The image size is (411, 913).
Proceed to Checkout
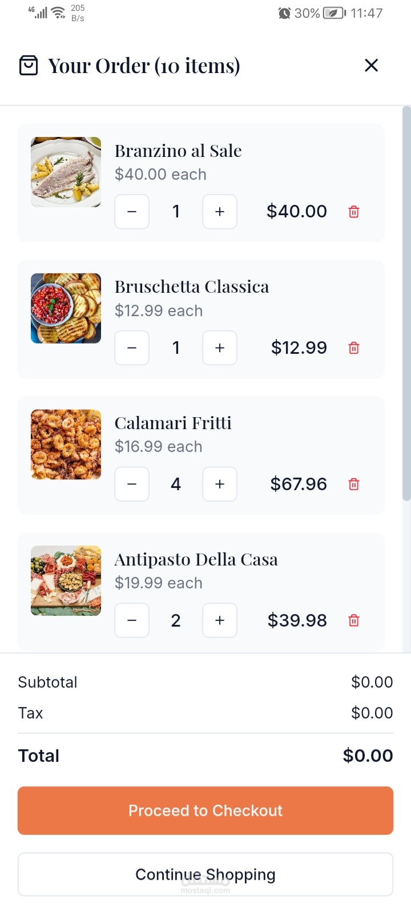pyautogui.click(x=205, y=810)
